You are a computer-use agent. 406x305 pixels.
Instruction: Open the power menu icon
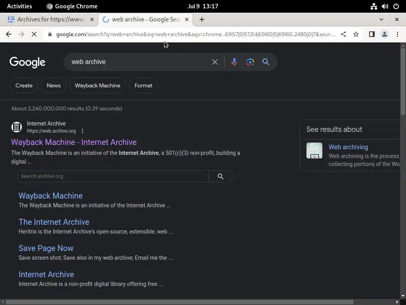coord(396,6)
